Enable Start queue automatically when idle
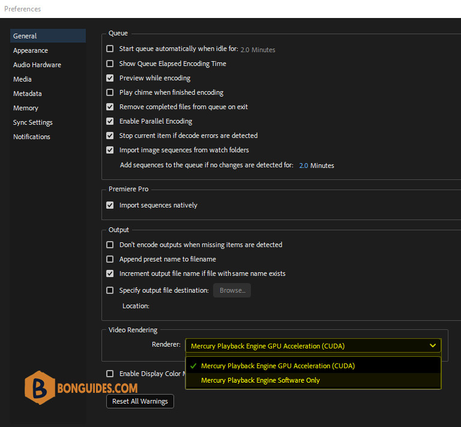The width and height of the screenshot is (461, 427). coord(110,49)
